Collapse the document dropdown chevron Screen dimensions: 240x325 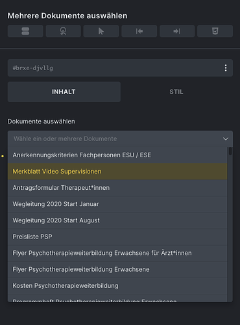point(226,138)
